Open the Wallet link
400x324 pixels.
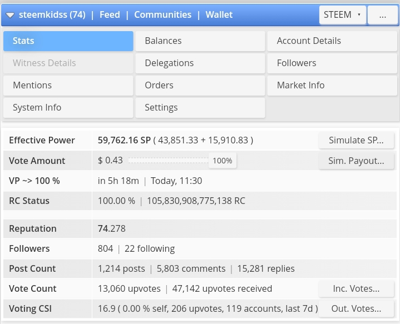(219, 15)
